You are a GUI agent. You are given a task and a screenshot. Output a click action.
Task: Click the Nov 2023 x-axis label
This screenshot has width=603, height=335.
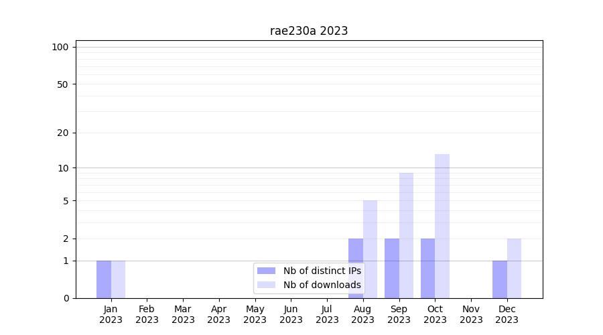coord(471,314)
